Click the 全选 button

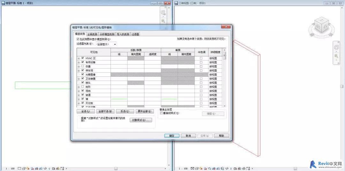[x=86, y=111]
